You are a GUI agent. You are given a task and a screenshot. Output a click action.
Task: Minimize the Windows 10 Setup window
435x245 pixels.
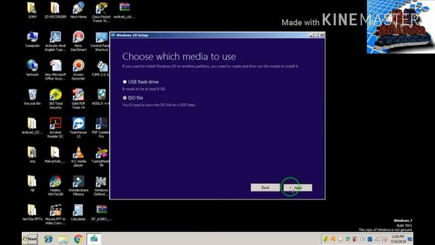(311, 35)
